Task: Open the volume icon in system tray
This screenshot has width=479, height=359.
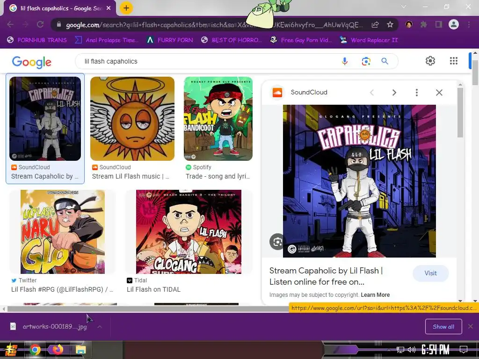Action: 412,350
